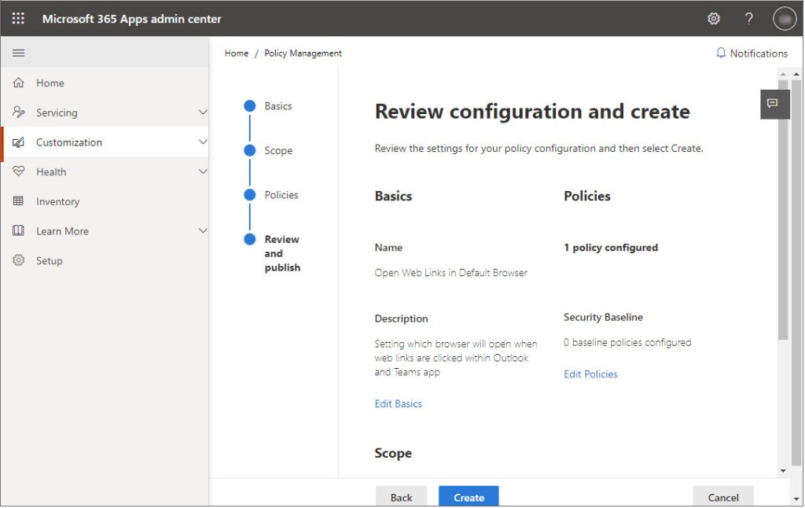Click the Inventory table icon
The width and height of the screenshot is (805, 508).
click(18, 201)
